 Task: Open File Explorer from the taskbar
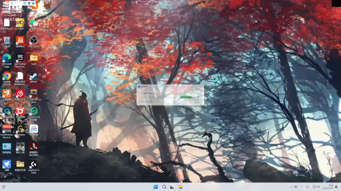pyautogui.click(x=181, y=187)
